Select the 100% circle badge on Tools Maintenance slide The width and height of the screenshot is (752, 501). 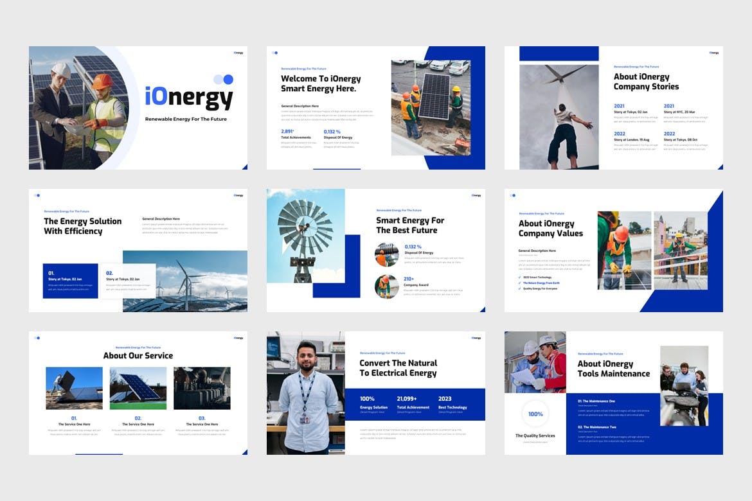point(535,414)
